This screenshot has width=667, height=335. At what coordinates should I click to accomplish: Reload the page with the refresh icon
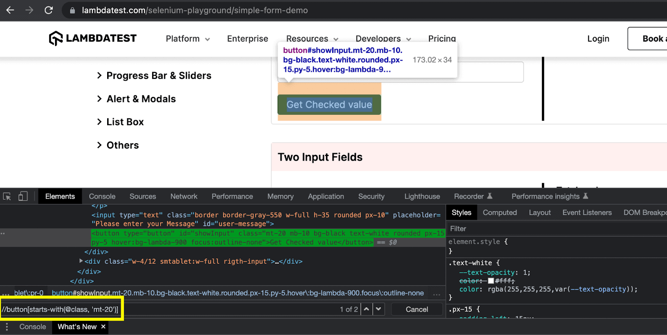coord(49,10)
